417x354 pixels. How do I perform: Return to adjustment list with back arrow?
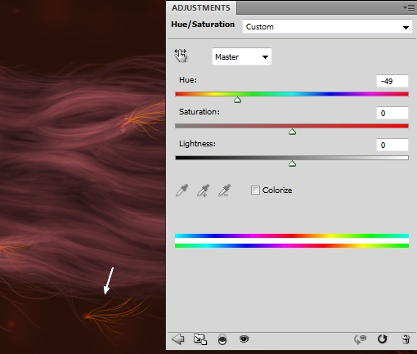click(x=177, y=339)
